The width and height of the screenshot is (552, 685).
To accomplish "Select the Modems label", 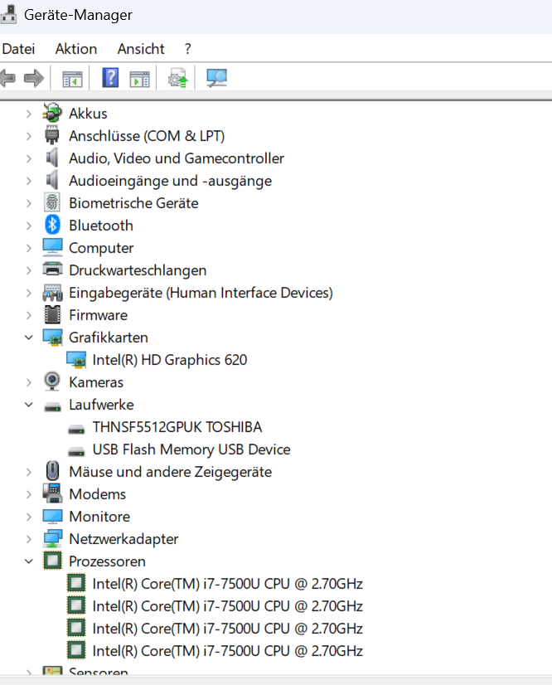I will click(x=97, y=494).
